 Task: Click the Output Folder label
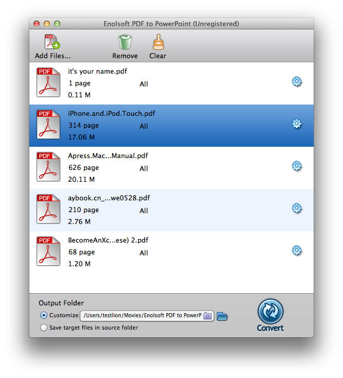(x=61, y=303)
